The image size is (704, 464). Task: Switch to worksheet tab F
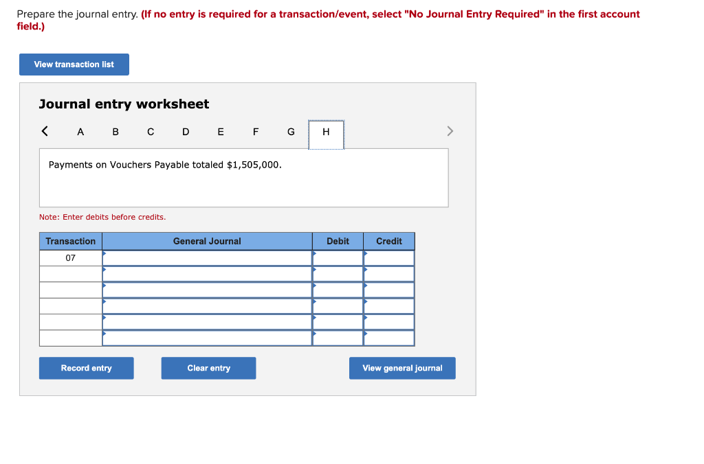point(256,132)
